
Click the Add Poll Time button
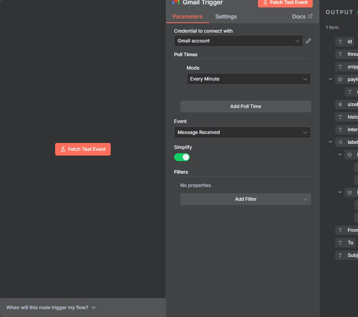point(245,106)
